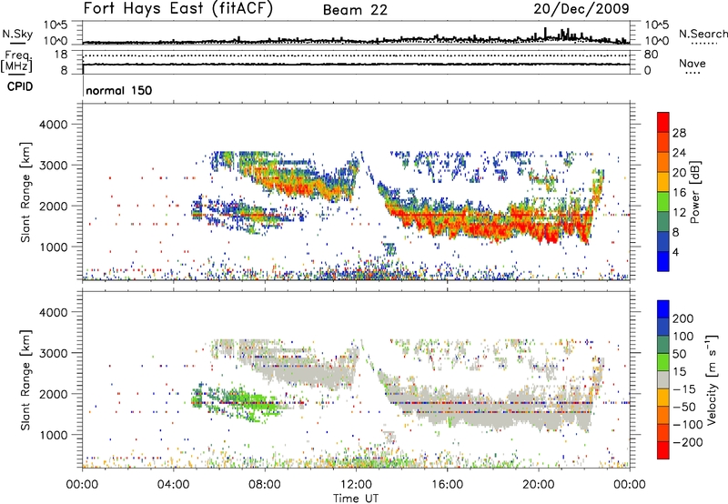Pick the yellow 16–20 dB power swatch
The height and width of the screenshot is (504, 728).
[x=663, y=182]
